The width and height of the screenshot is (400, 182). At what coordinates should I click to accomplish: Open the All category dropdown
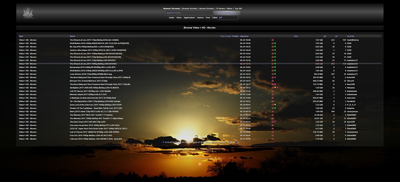[228, 18]
